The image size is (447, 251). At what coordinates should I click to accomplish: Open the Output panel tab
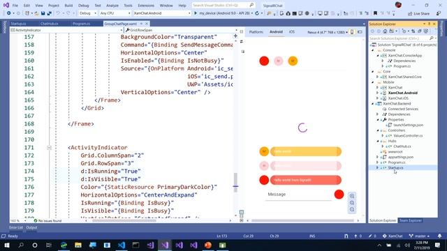point(31,227)
